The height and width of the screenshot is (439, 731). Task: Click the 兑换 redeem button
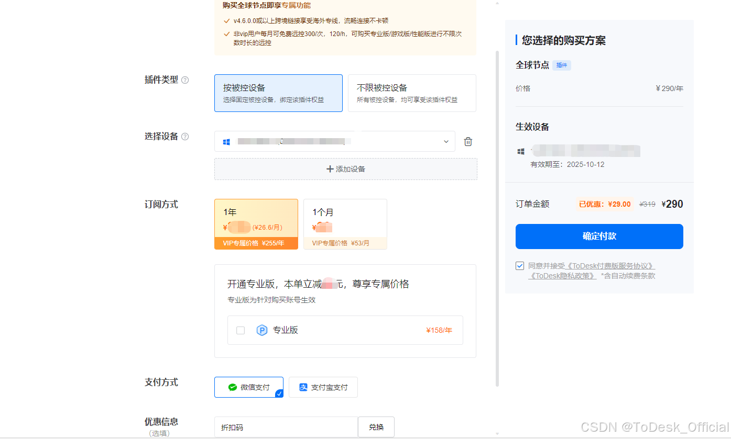click(x=376, y=427)
